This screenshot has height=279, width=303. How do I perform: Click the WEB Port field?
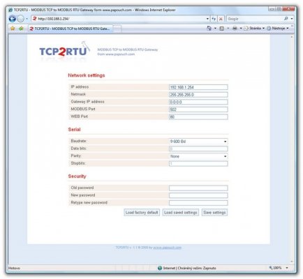click(198, 117)
